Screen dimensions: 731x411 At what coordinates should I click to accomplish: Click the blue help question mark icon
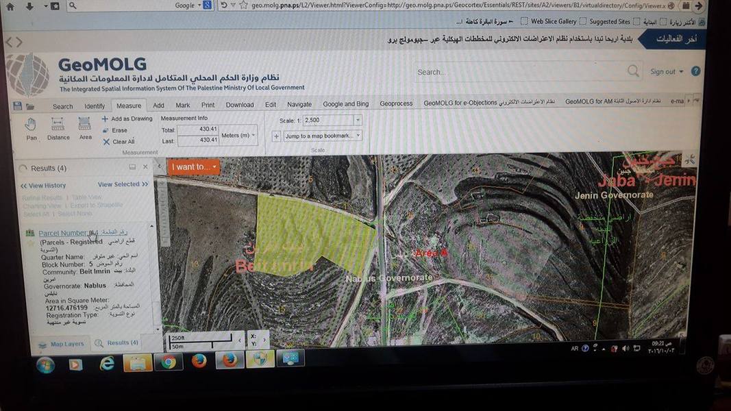tap(695, 71)
